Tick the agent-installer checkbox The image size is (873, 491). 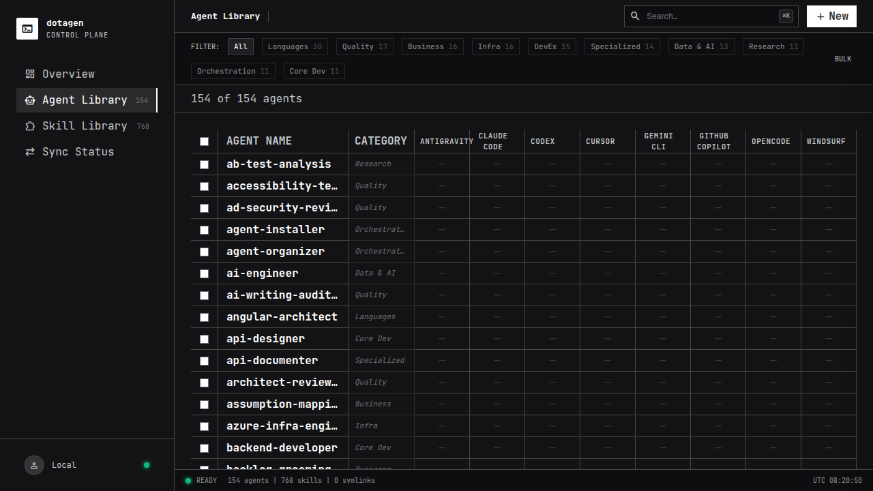pos(204,230)
